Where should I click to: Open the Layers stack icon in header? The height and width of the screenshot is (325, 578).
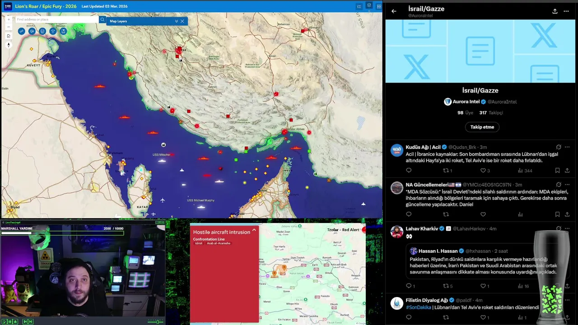coord(369,6)
